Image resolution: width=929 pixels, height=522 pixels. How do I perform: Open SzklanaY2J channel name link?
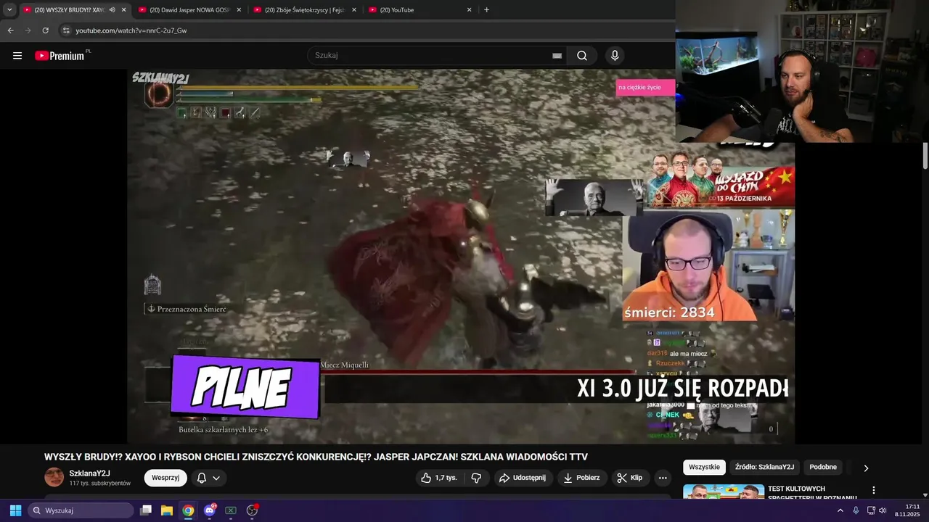click(90, 473)
